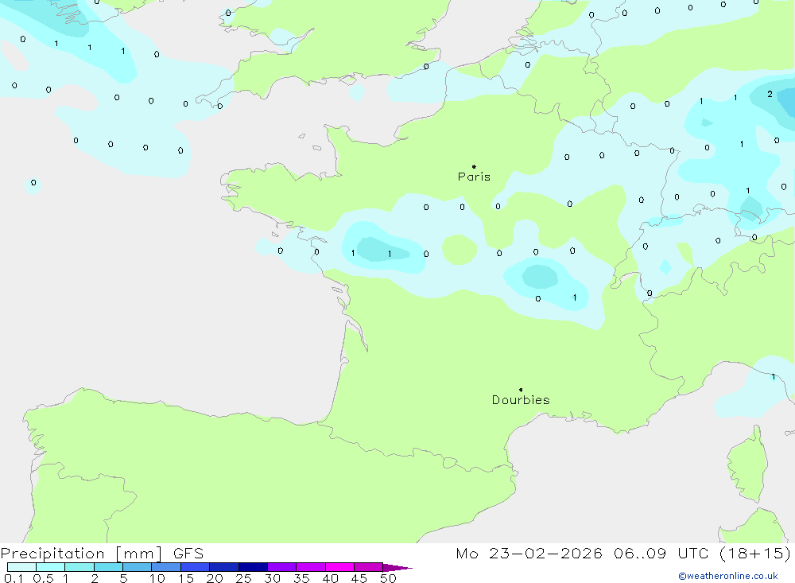795x583 pixels.
Task: Click the legend label '30'
Action: [x=273, y=578]
